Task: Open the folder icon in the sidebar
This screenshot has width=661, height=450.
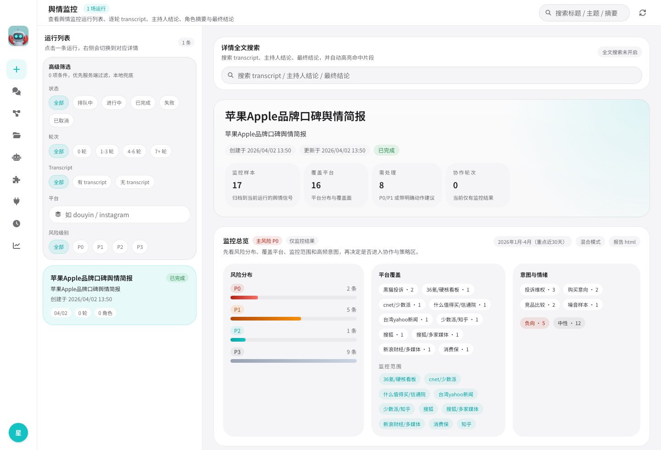Action: pyautogui.click(x=17, y=135)
